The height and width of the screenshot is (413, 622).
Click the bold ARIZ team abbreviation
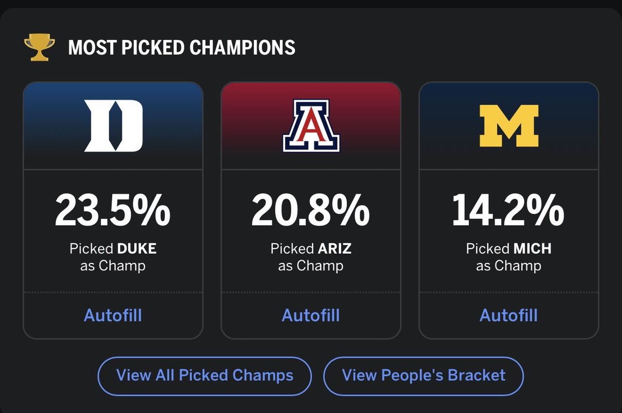(333, 249)
